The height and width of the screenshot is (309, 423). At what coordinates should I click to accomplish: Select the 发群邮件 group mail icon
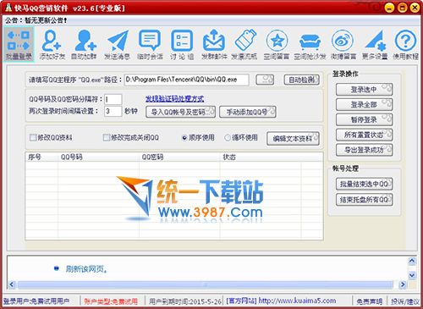pos(214,44)
